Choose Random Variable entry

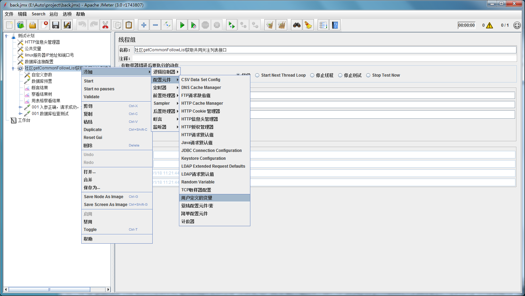coord(215,182)
